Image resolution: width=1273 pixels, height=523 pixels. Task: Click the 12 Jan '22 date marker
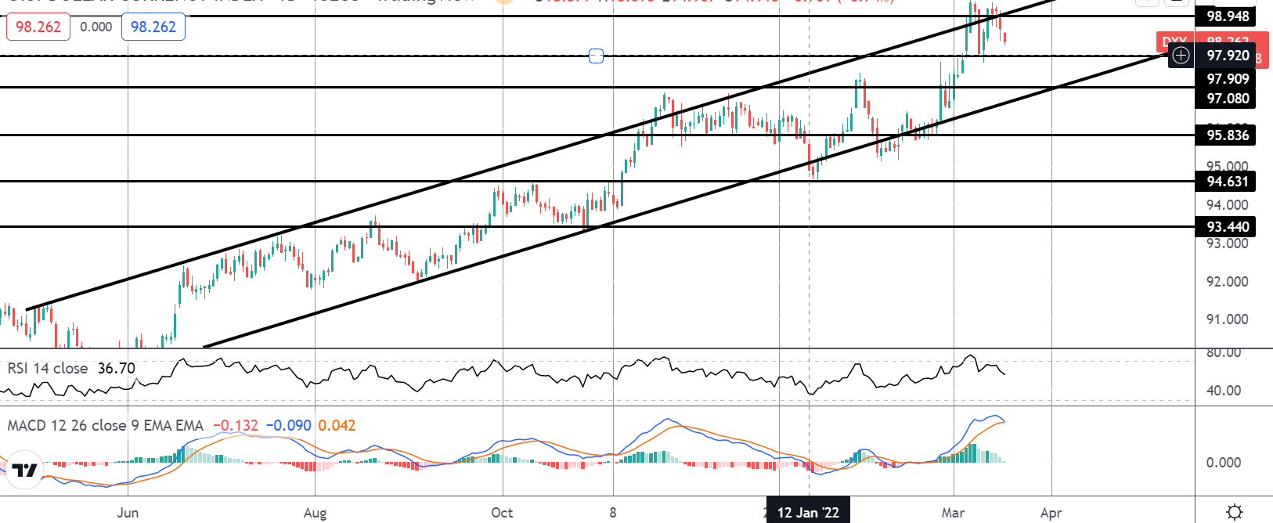[808, 513]
